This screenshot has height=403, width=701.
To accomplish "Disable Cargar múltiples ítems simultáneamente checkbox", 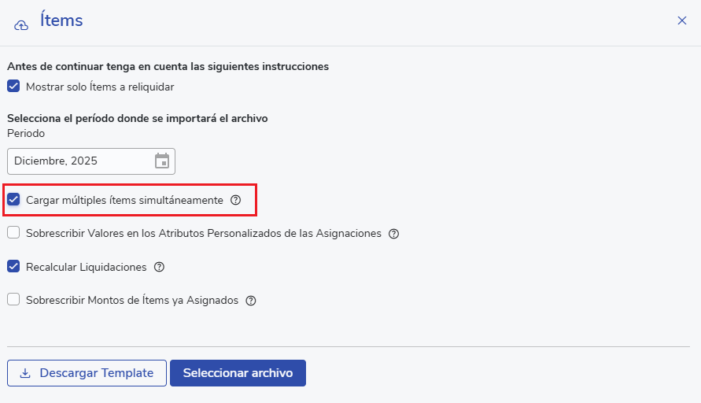I will click(13, 200).
